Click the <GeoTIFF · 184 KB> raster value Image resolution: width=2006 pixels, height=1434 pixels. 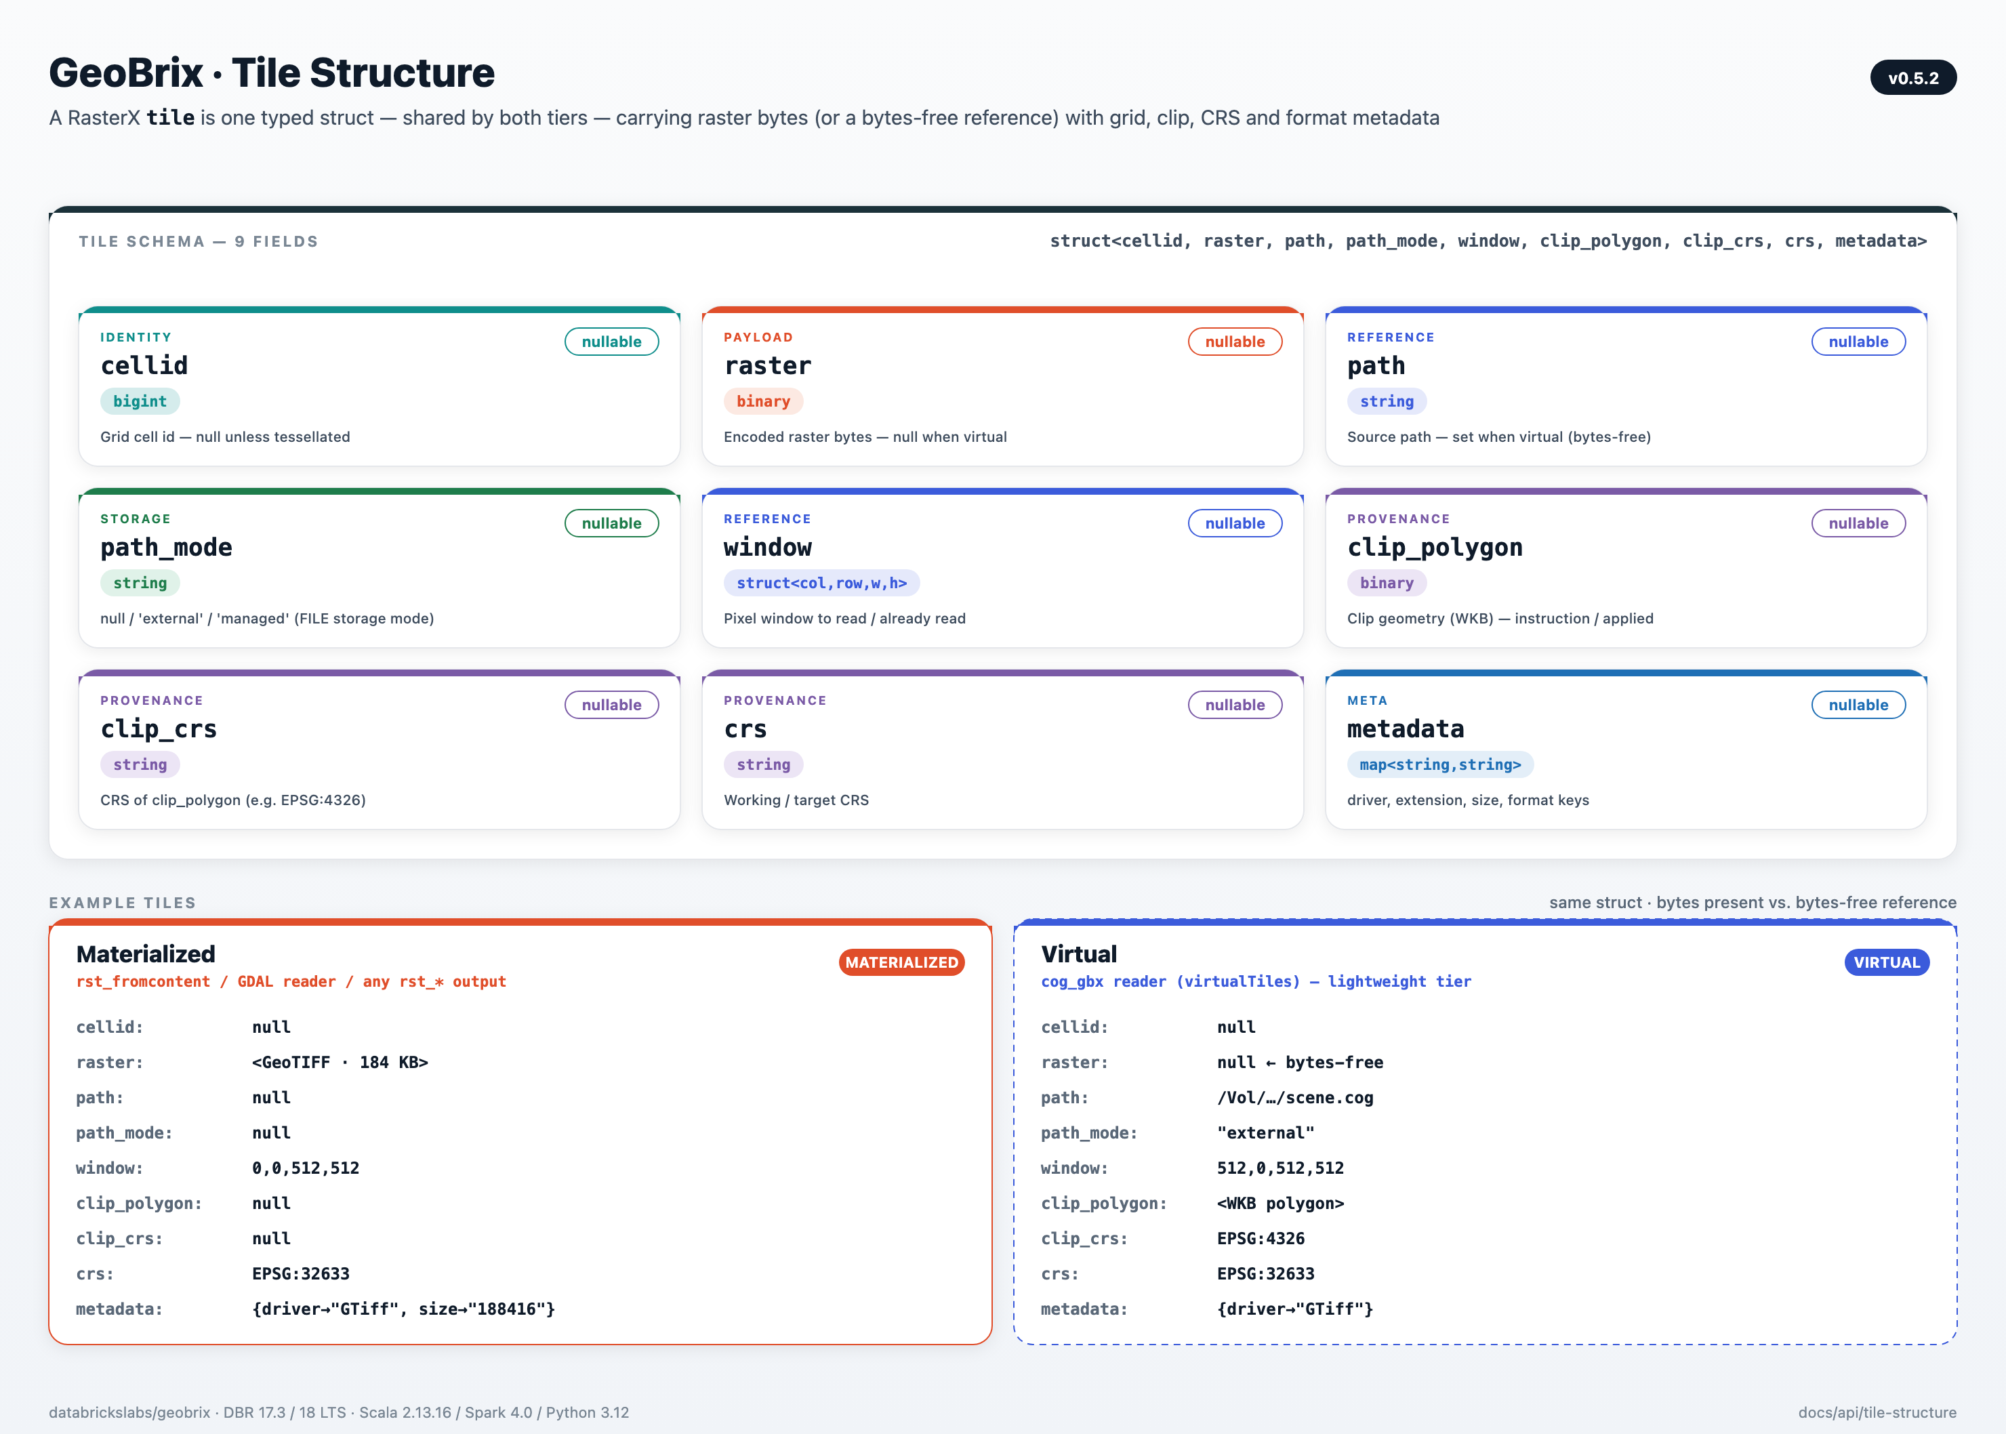pyautogui.click(x=340, y=1062)
